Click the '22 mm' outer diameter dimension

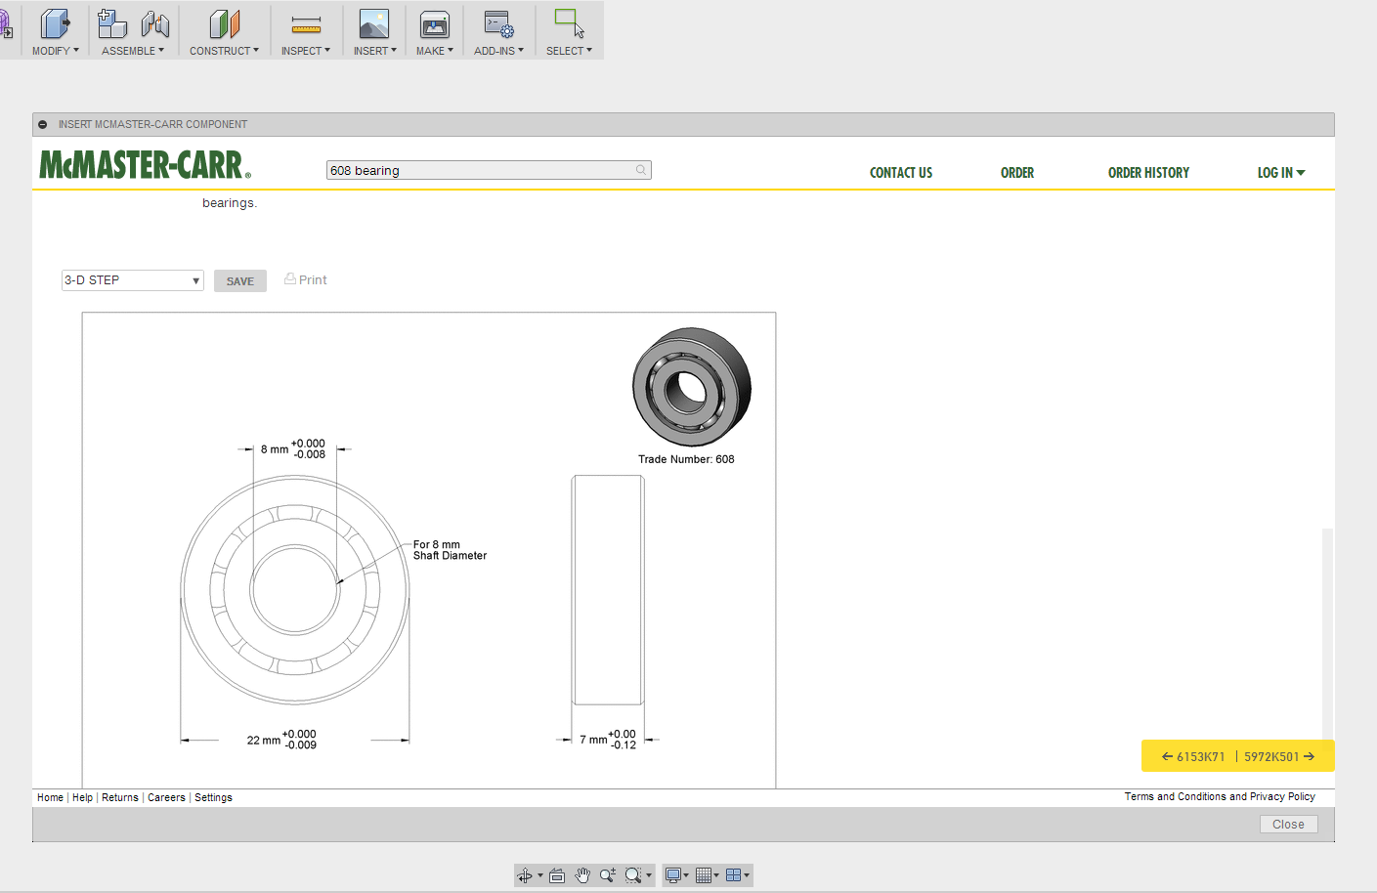281,740
